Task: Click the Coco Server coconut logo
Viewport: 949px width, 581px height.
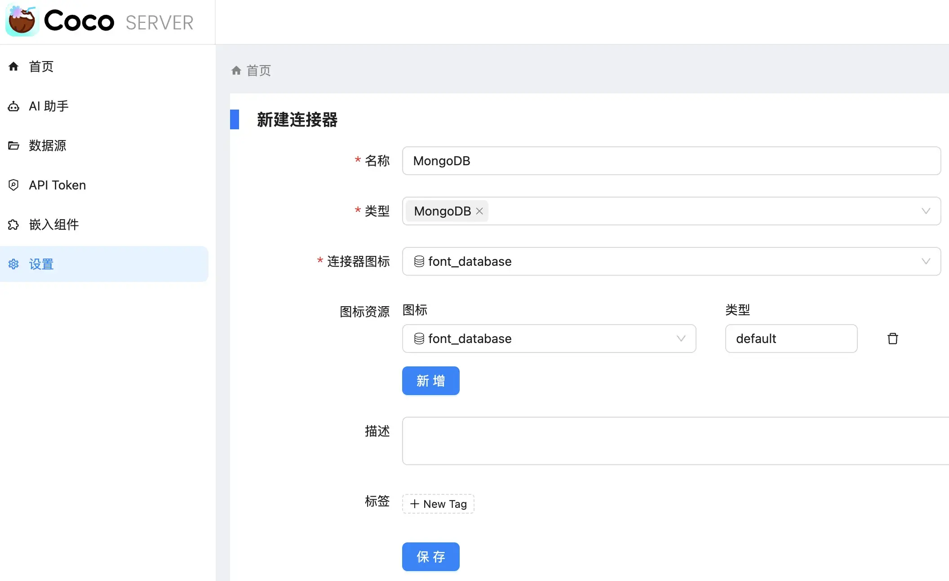Action: [x=22, y=20]
